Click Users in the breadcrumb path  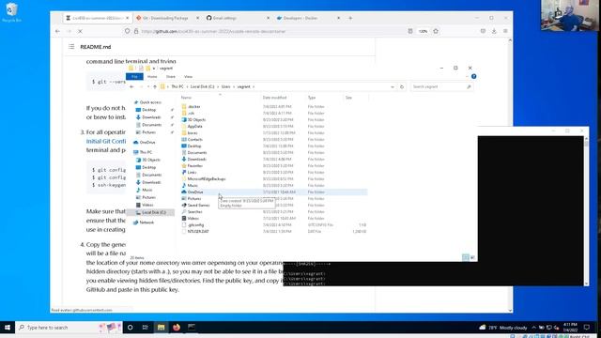point(225,87)
